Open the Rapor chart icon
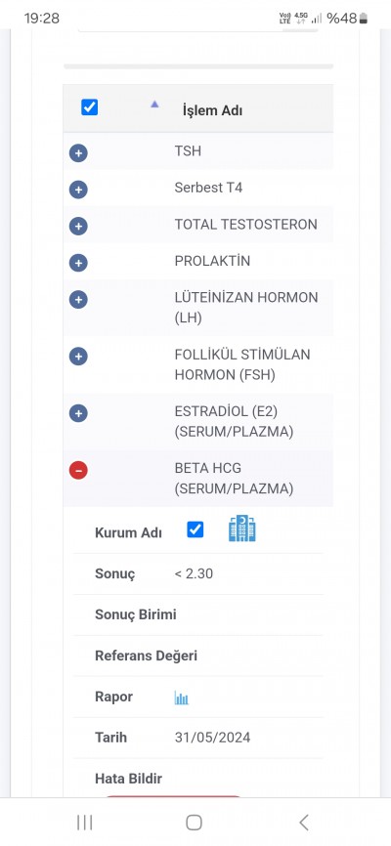Screen dimensions: 391x846 tap(182, 698)
